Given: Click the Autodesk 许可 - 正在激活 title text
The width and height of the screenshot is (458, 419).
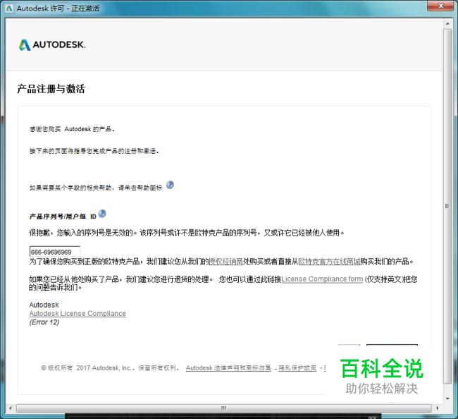Looking at the screenshot, I should (x=58, y=8).
